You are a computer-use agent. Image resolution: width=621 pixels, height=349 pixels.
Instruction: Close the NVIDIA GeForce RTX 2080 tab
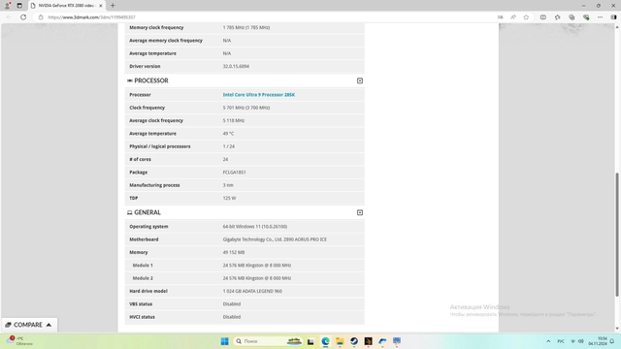tap(101, 6)
